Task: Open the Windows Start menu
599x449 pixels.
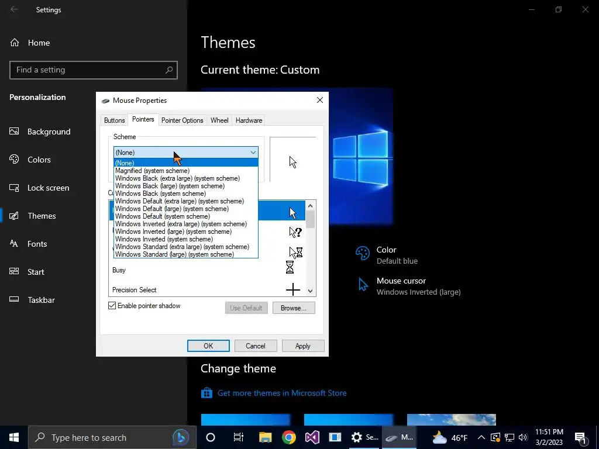Action: [x=14, y=437]
